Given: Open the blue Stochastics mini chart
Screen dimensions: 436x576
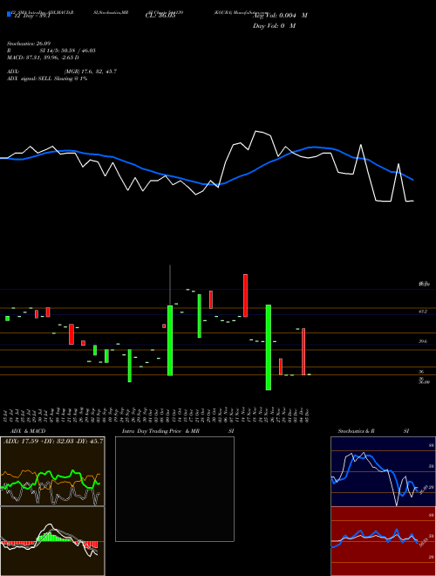Looking at the screenshot, I should (x=383, y=471).
